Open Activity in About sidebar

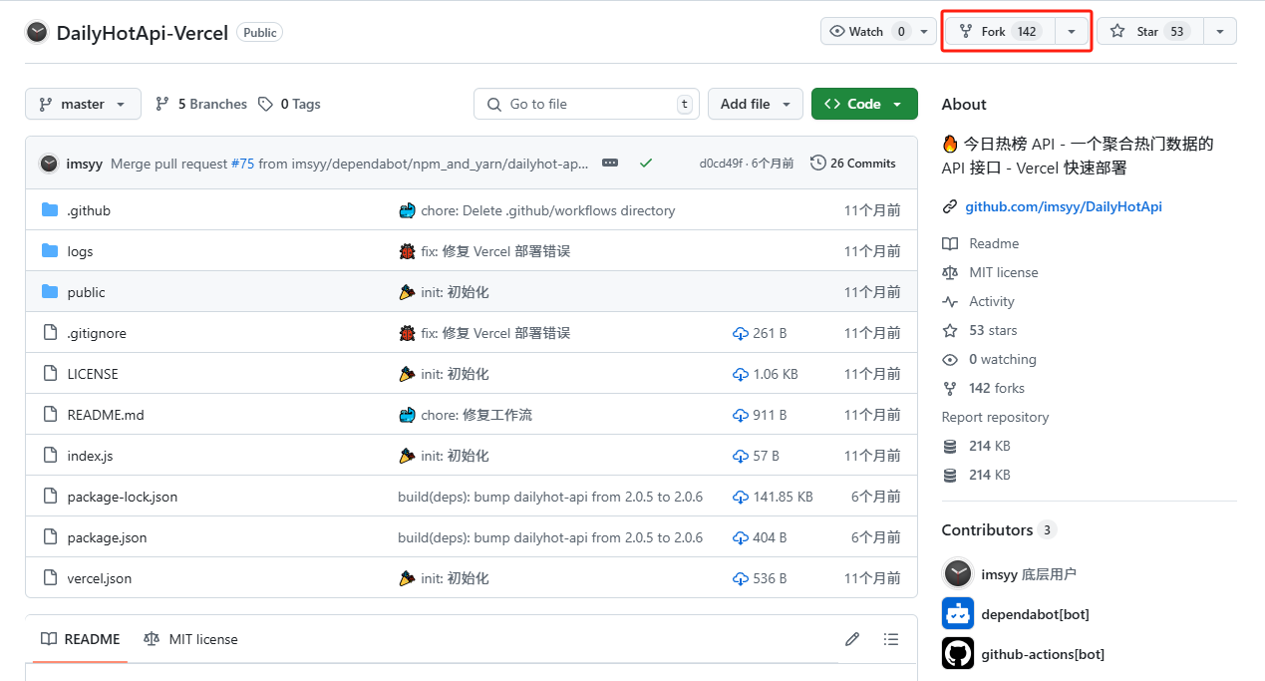point(992,301)
